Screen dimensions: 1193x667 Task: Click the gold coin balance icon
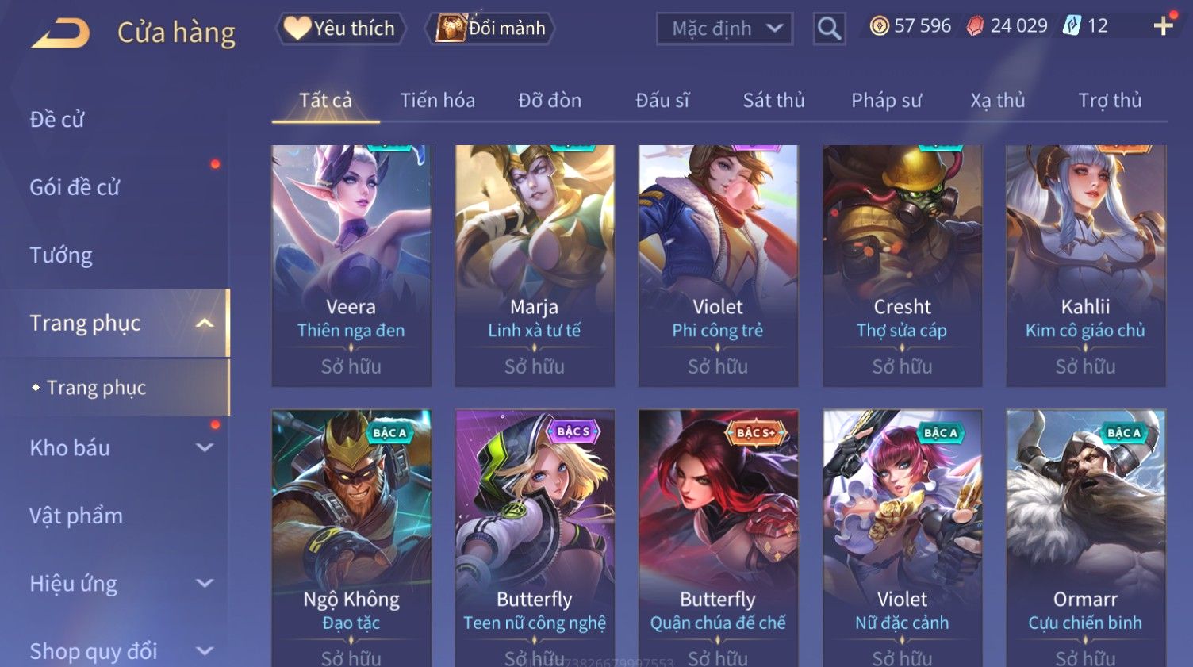tap(879, 26)
